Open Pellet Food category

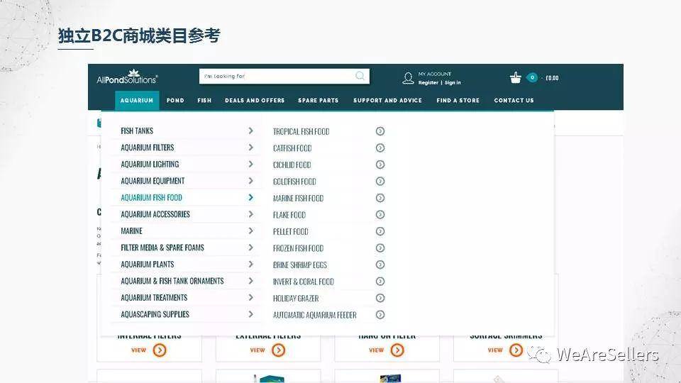pos(291,232)
